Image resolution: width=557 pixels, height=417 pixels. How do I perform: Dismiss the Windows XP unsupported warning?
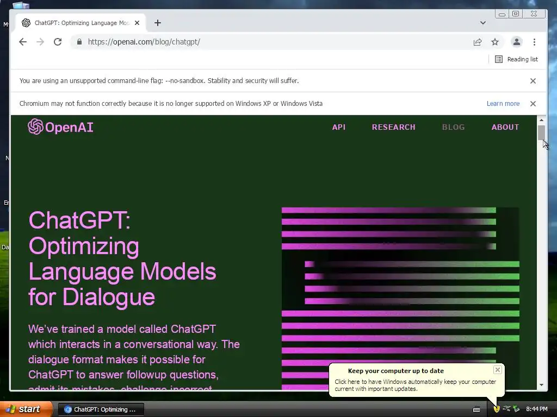coord(533,104)
